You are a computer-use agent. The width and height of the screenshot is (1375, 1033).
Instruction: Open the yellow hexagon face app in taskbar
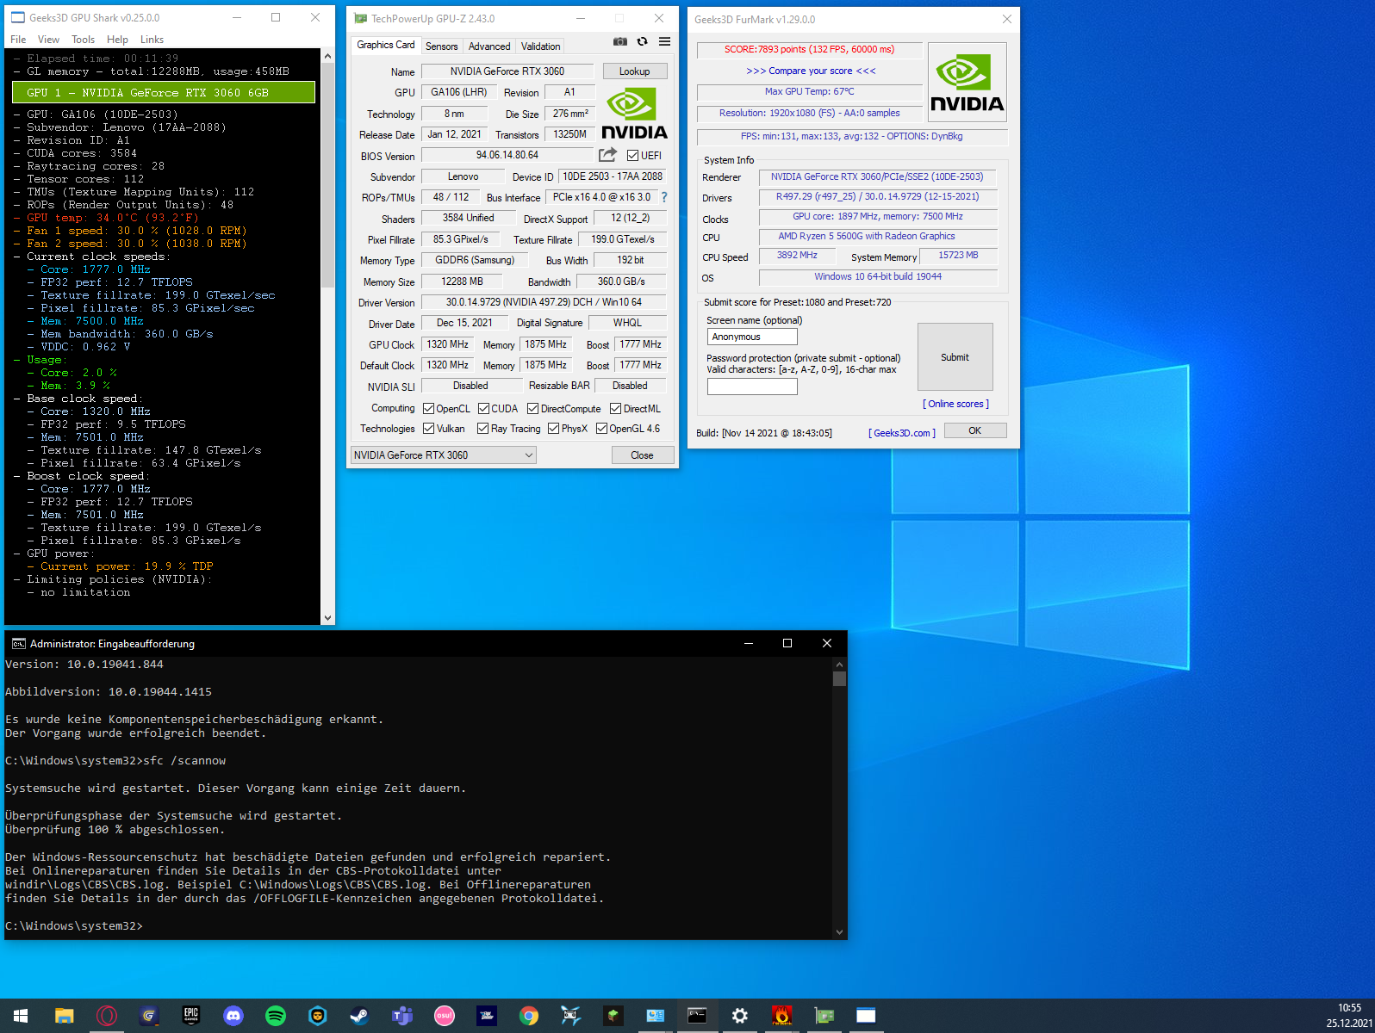click(317, 1016)
